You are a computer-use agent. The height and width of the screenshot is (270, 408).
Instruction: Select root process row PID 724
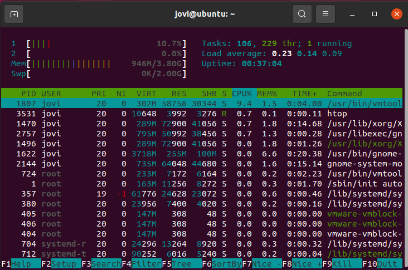pyautogui.click(x=202, y=174)
